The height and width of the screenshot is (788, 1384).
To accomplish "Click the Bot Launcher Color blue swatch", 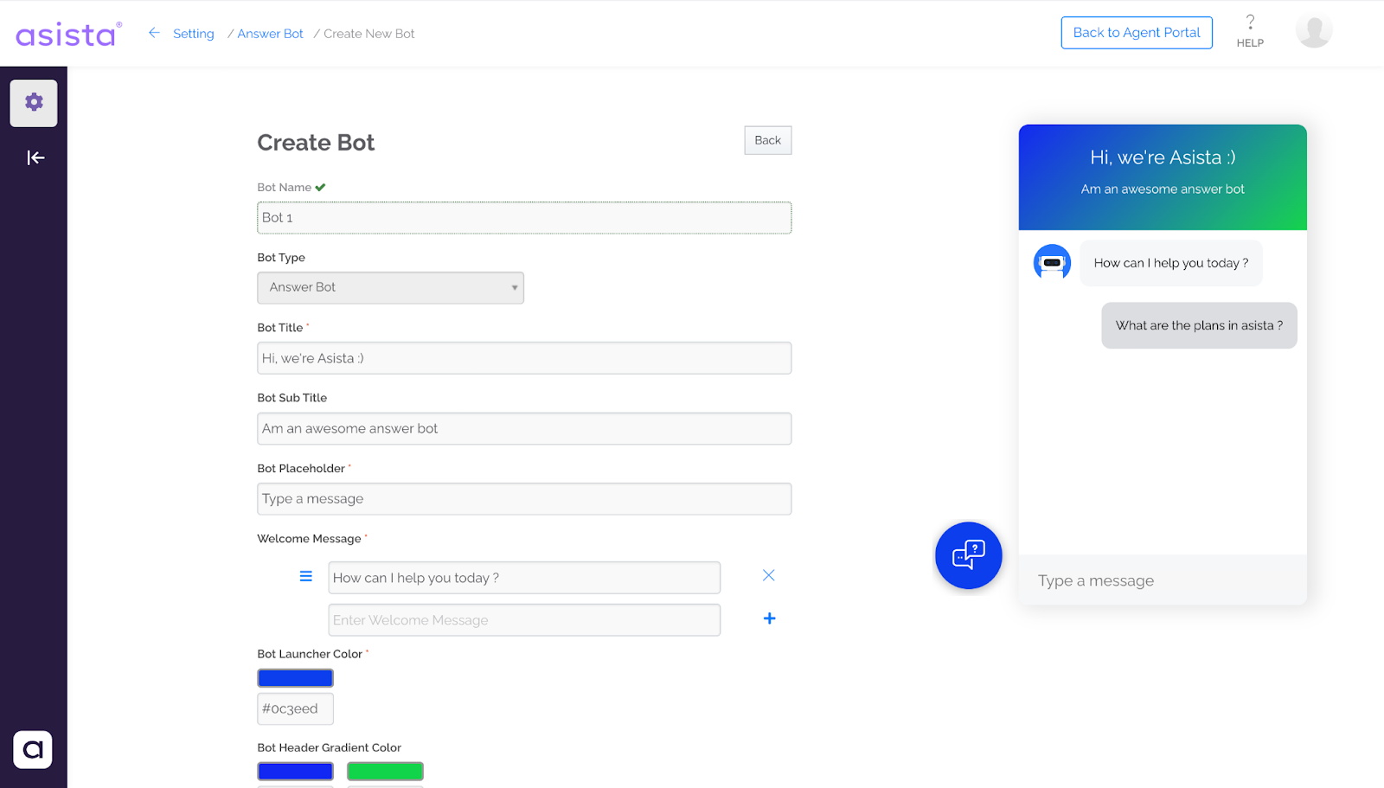I will (x=295, y=678).
